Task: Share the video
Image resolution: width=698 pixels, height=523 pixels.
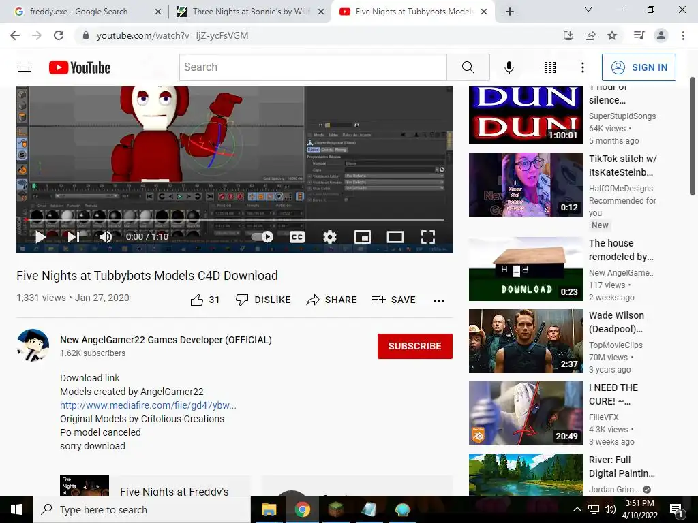Action: 332,300
